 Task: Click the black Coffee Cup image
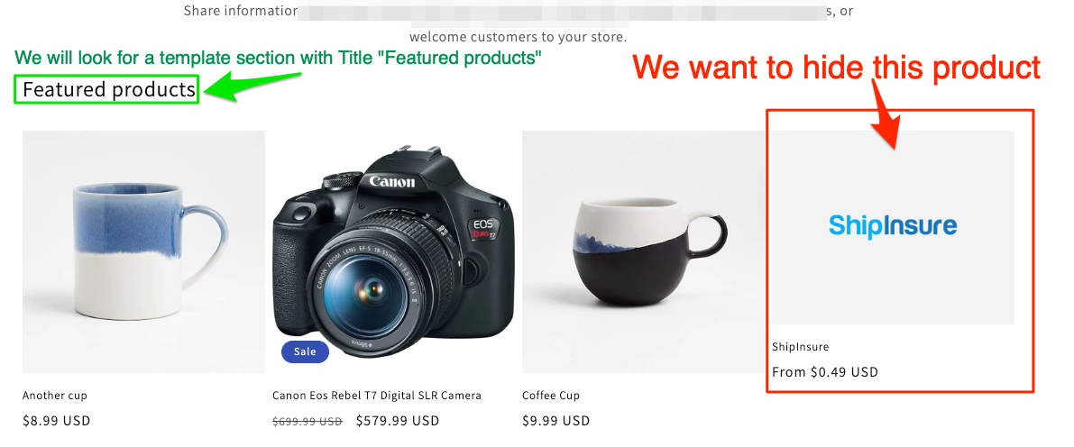coord(643,252)
